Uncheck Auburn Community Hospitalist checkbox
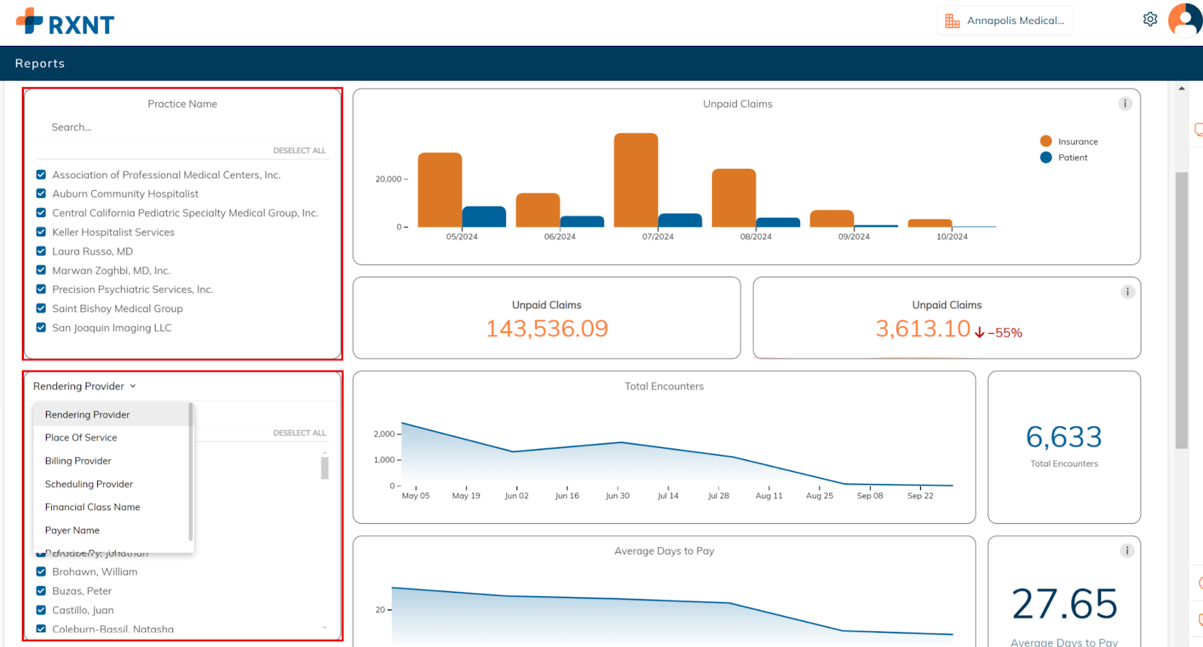Image resolution: width=1203 pixels, height=647 pixels. pos(41,194)
